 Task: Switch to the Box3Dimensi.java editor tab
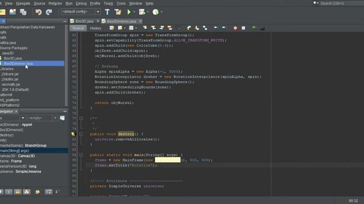point(121,21)
